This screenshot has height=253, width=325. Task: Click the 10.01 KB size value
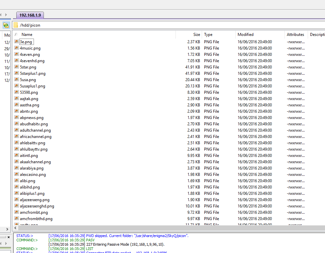pyautogui.click(x=192, y=206)
